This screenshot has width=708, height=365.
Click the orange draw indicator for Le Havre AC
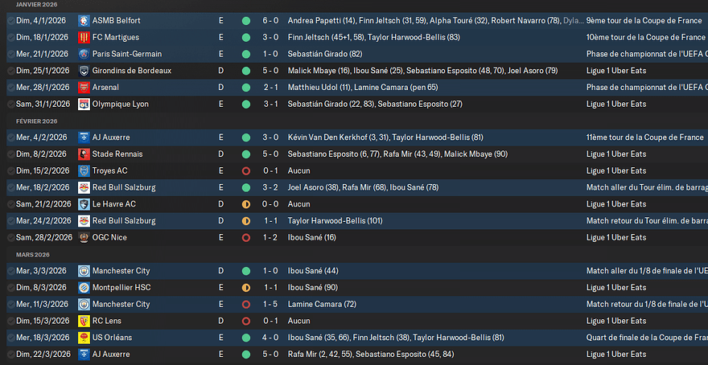[246, 204]
